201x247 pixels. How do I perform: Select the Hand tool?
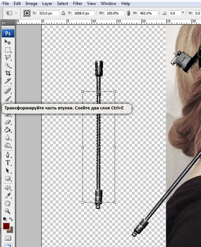8,203
